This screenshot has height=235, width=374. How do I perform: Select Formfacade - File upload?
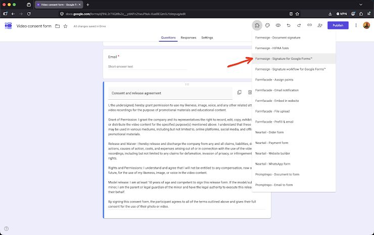click(x=294, y=111)
